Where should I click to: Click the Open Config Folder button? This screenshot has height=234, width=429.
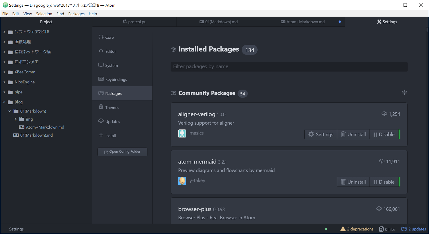tap(122, 152)
